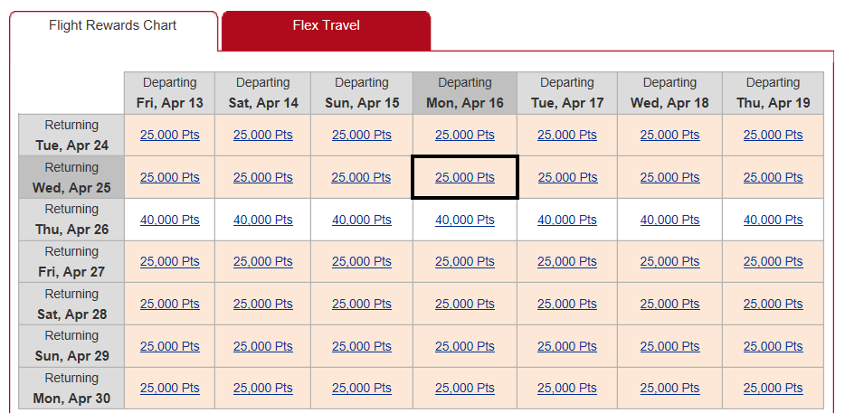The height and width of the screenshot is (413, 845).
Task: Click 25,000 Pts departing Sat Apr 14, returning Apr 30
Action: [x=263, y=389]
